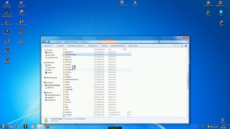Select the SysWOW64 folder row
The width and height of the screenshot is (230, 129).
97,90
